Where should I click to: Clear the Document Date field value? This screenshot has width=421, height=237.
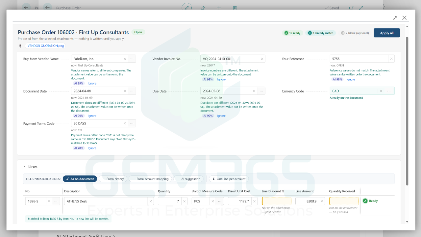coord(125,91)
